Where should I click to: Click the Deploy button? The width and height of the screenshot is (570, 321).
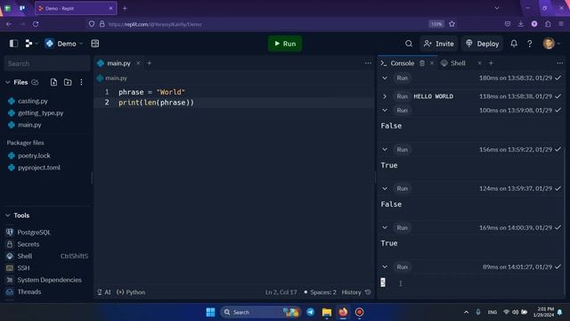click(483, 44)
